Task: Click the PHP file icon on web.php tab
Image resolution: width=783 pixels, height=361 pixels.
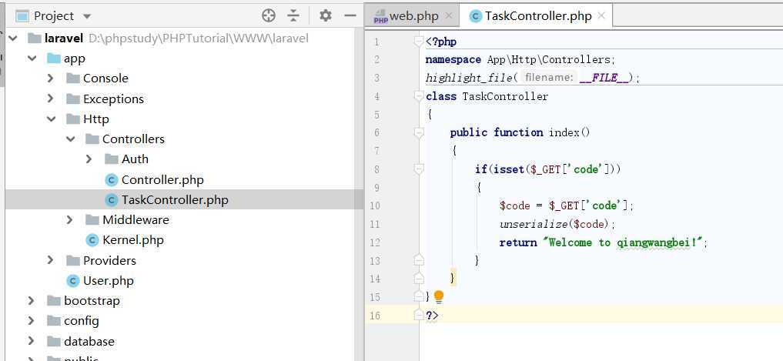Action: point(380,16)
